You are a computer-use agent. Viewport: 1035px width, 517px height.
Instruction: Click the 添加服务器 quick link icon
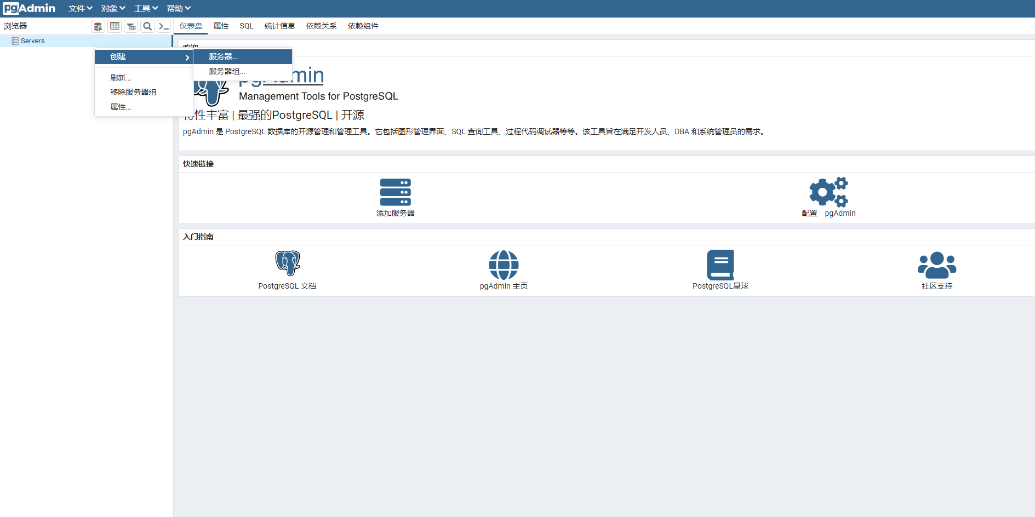coord(395,192)
